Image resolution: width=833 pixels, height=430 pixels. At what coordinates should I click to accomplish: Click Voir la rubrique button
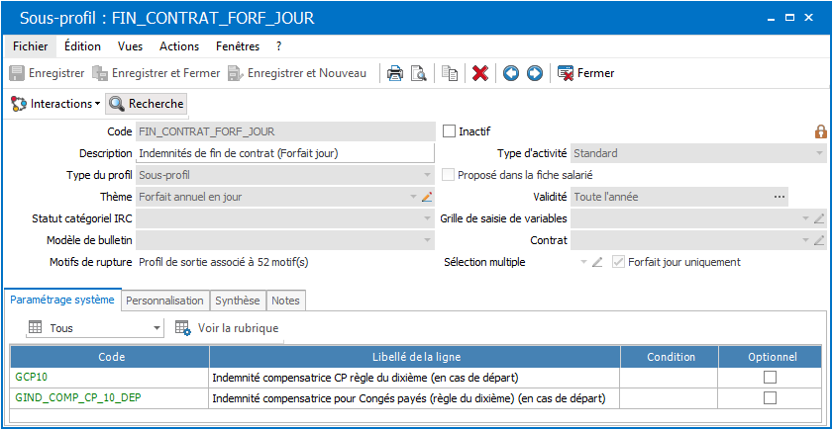click(x=227, y=328)
